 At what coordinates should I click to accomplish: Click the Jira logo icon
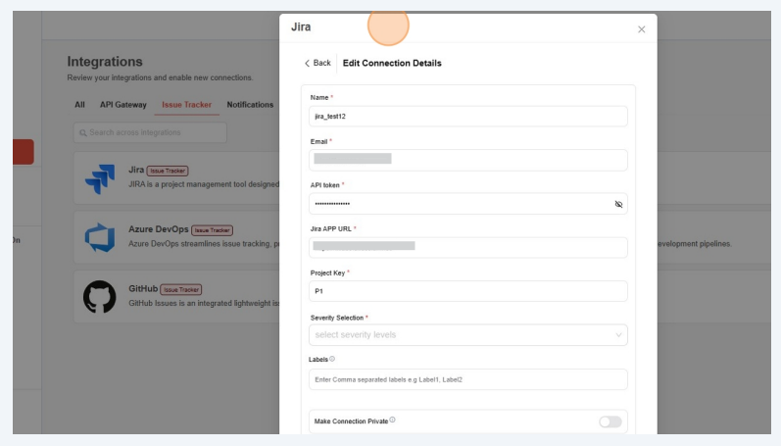click(x=100, y=177)
